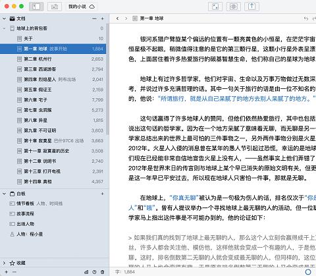Expand the 收藏 favorites section
Screen dimensions: 316x276
pos(4,263)
